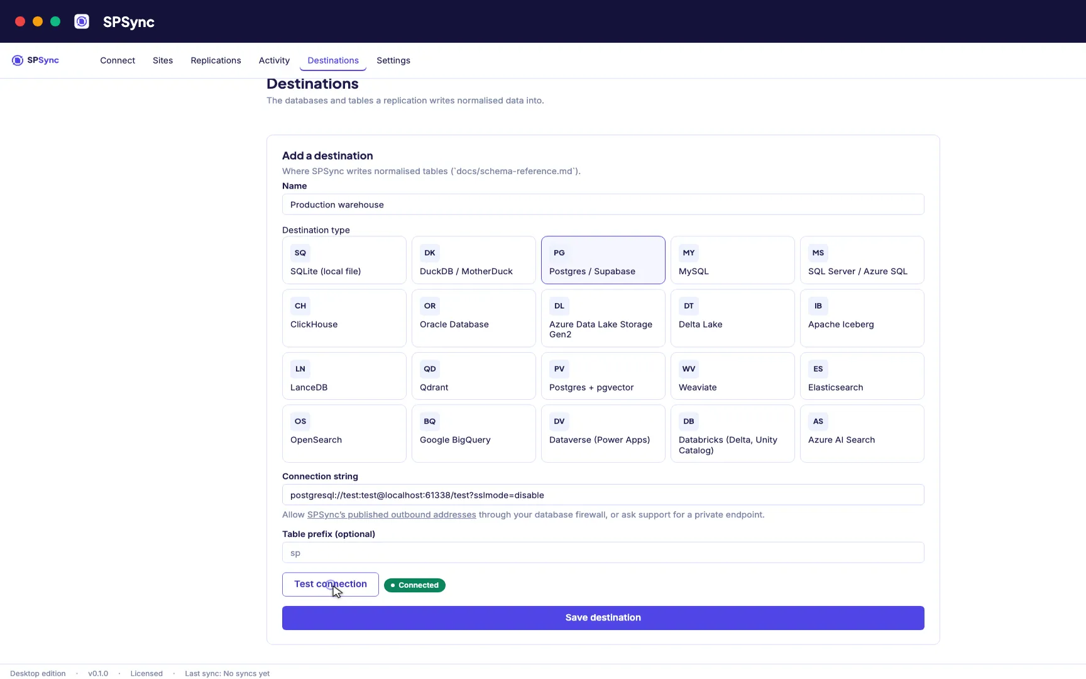
Task: Switch to the Sites tab
Action: tap(163, 60)
